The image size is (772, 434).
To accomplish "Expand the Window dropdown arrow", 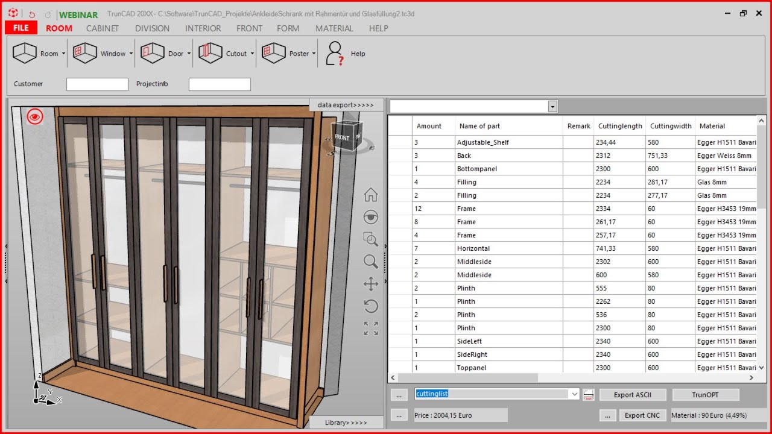I will pos(131,54).
